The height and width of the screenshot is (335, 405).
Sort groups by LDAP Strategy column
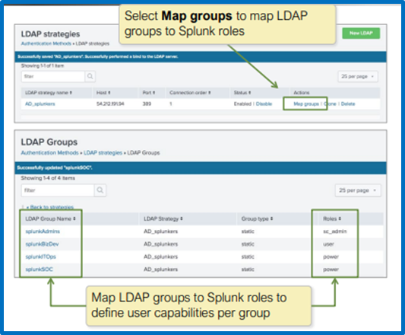tap(163, 219)
